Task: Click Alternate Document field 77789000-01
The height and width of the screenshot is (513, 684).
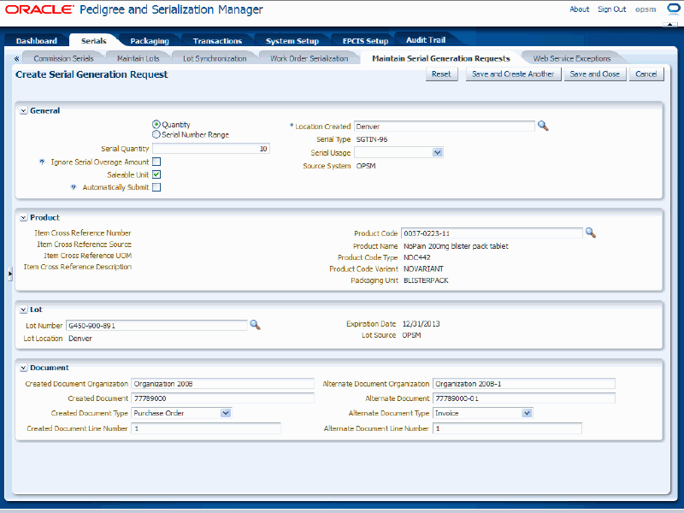Action: tap(524, 398)
